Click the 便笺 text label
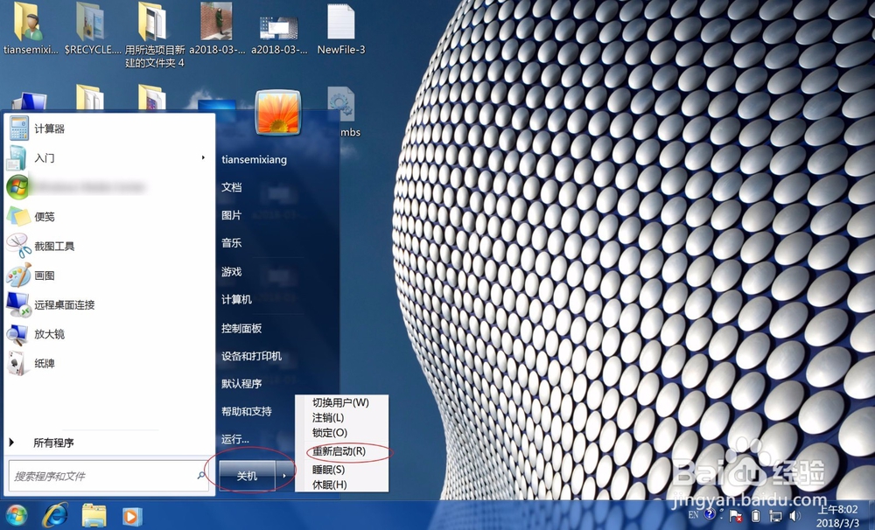This screenshot has width=875, height=530. tap(45, 217)
